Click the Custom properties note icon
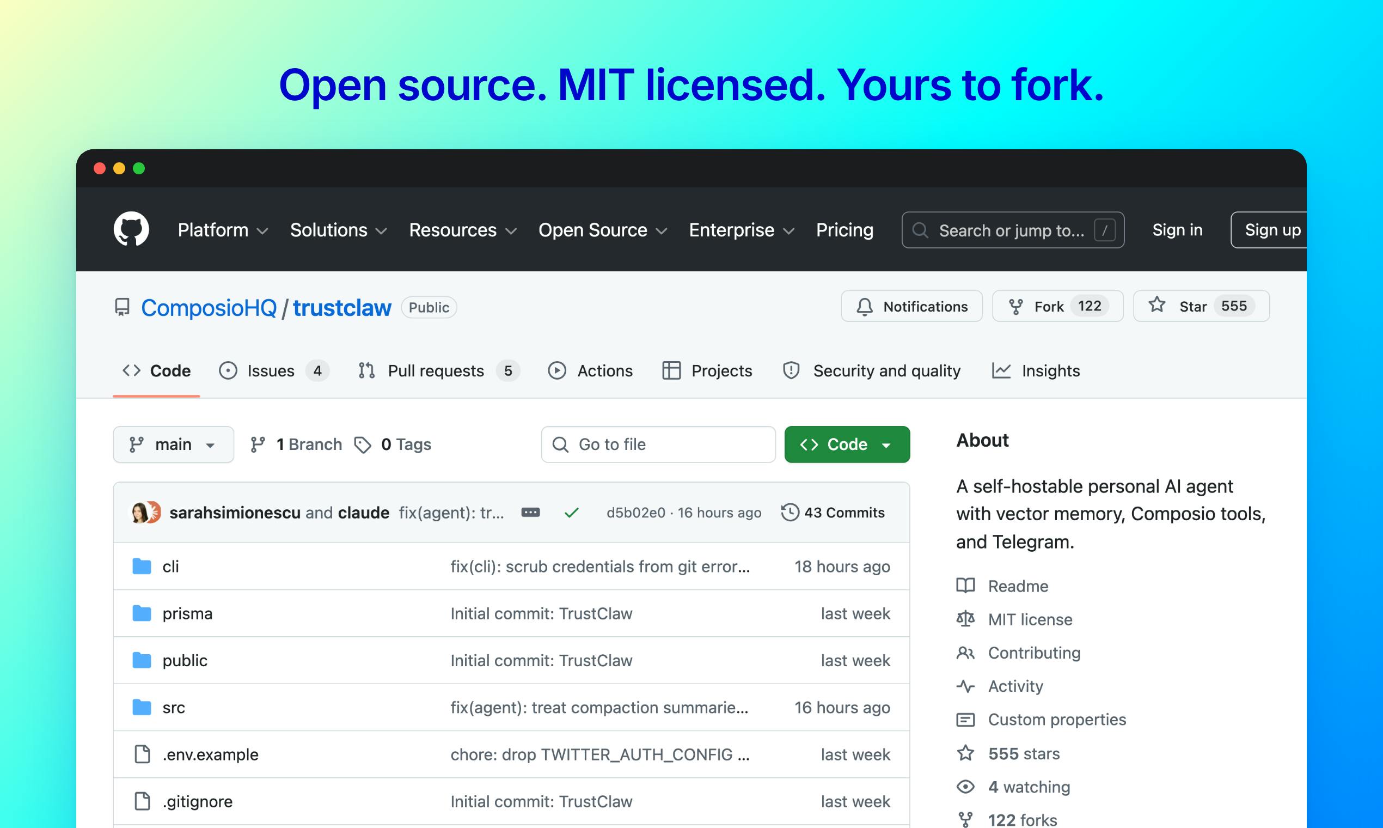This screenshot has height=828, width=1383. (966, 720)
